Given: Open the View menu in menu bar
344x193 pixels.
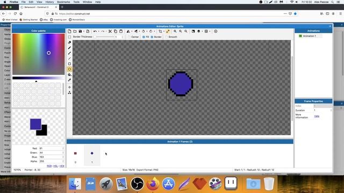Looking at the screenshot, I should point(39,2).
